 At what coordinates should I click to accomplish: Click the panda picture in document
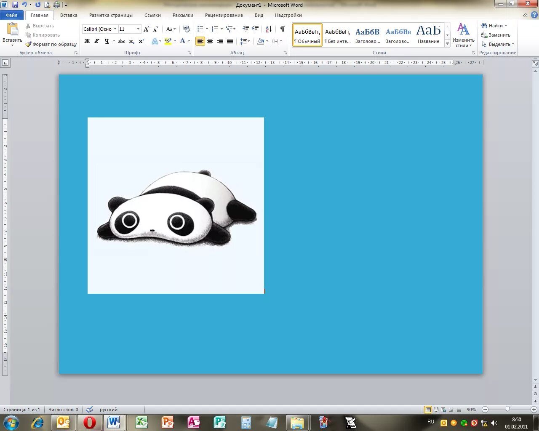[176, 205]
